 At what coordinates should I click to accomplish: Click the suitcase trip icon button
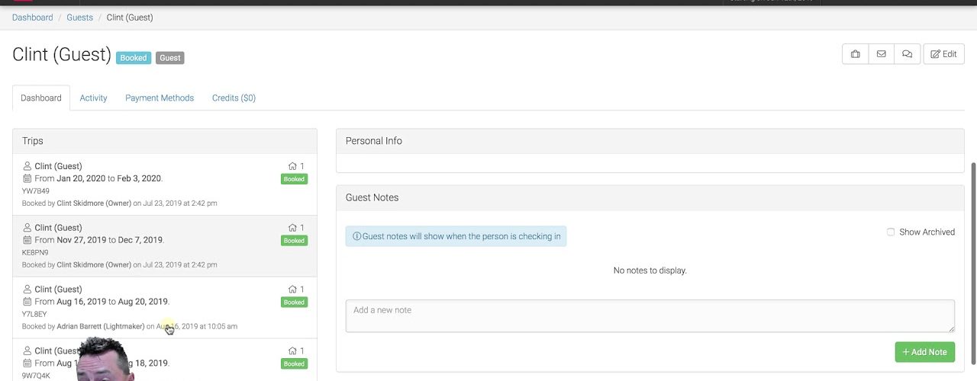click(x=855, y=54)
